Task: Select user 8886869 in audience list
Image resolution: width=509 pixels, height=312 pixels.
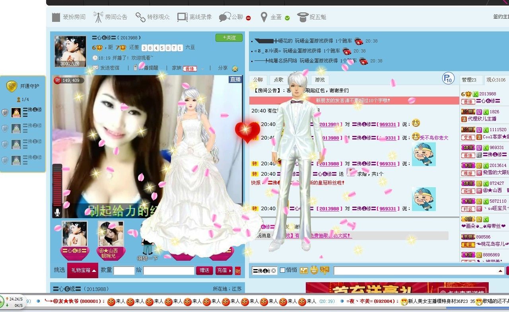Action: point(485,257)
